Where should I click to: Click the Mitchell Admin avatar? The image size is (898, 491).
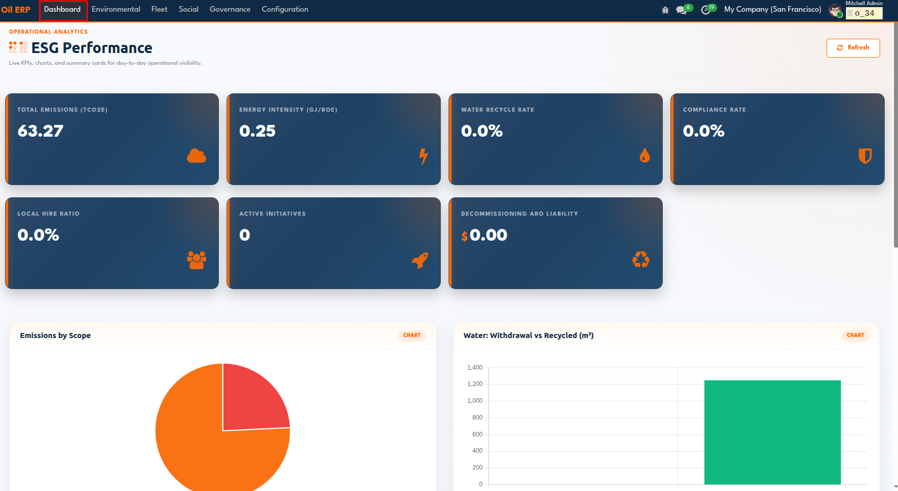pos(835,10)
